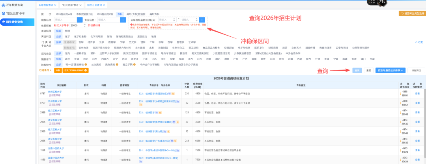Click the 院校代号 column header
The width and height of the screenshot is (426, 164).
tap(43, 85)
